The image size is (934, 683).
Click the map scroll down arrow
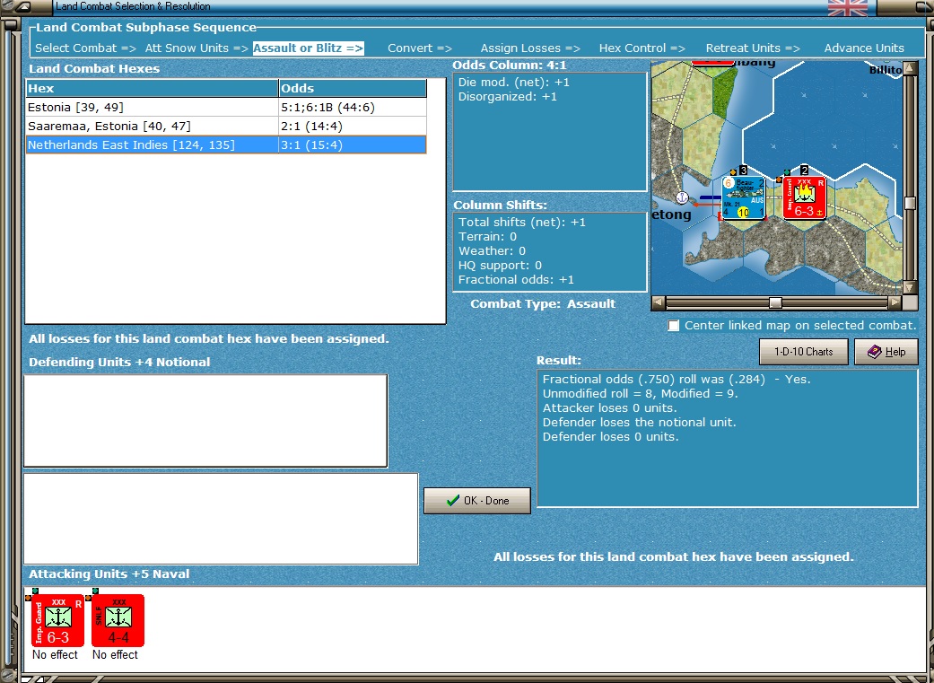[910, 287]
